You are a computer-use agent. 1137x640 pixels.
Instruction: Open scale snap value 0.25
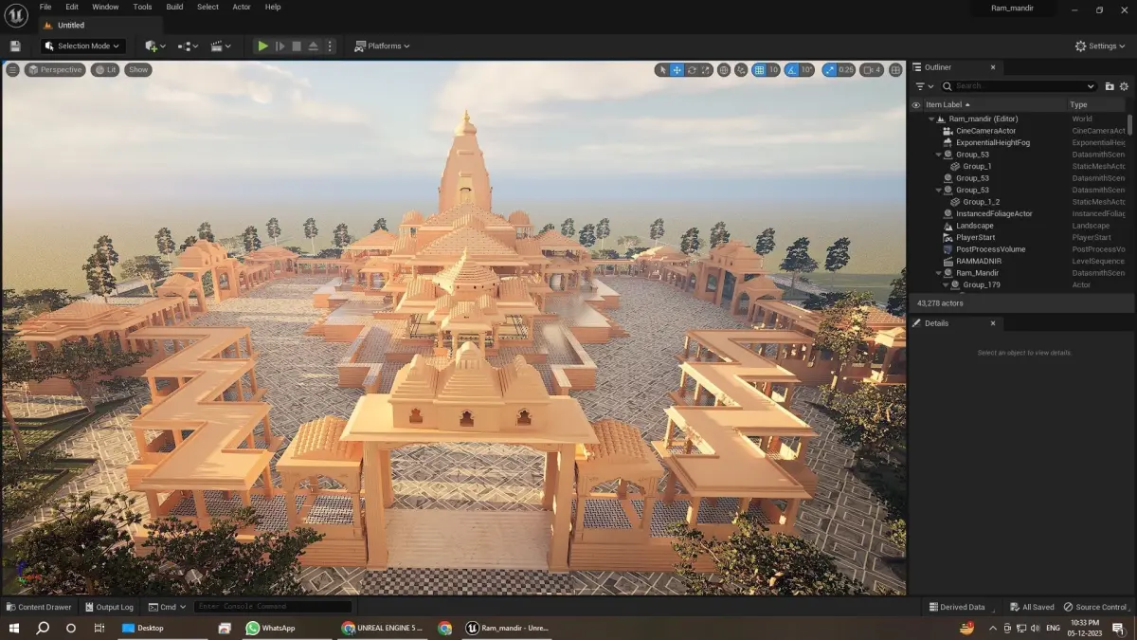click(846, 69)
